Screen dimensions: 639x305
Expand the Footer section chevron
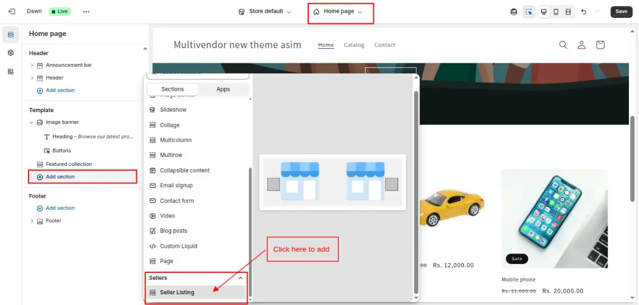(x=32, y=221)
